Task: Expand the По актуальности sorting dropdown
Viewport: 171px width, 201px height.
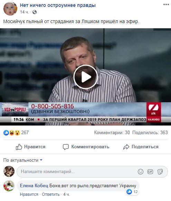Action: click(x=23, y=160)
